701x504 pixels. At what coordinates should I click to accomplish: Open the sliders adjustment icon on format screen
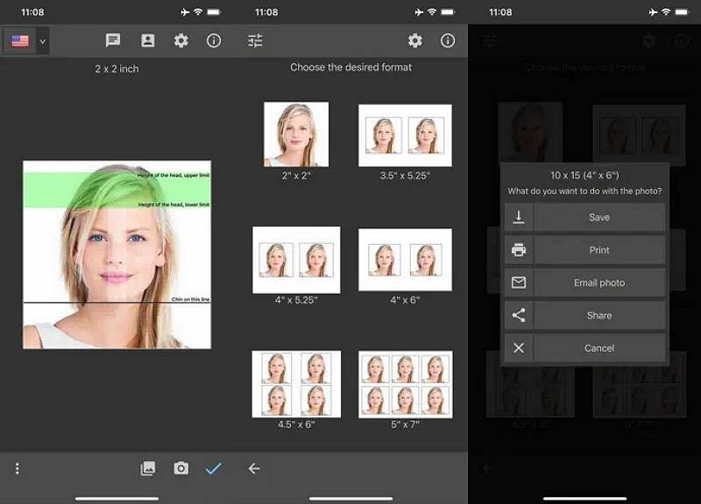click(255, 40)
